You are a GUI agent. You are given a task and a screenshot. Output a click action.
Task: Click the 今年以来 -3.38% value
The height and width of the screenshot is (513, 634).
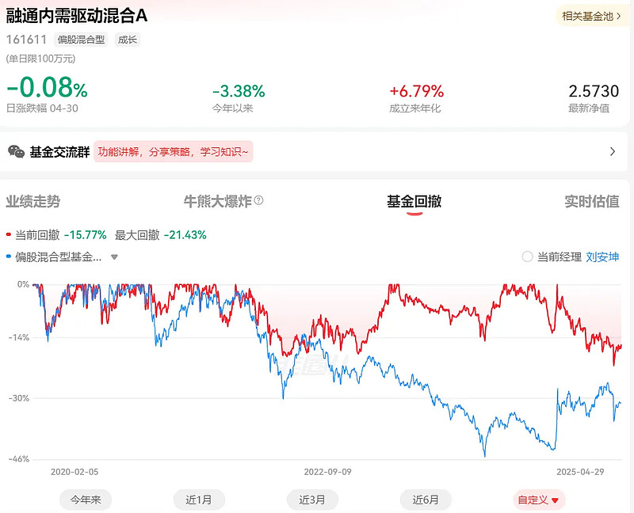click(239, 91)
